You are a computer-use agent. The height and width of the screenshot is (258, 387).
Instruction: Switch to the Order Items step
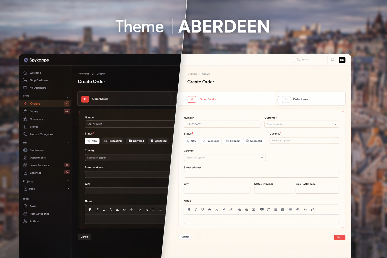(x=300, y=99)
